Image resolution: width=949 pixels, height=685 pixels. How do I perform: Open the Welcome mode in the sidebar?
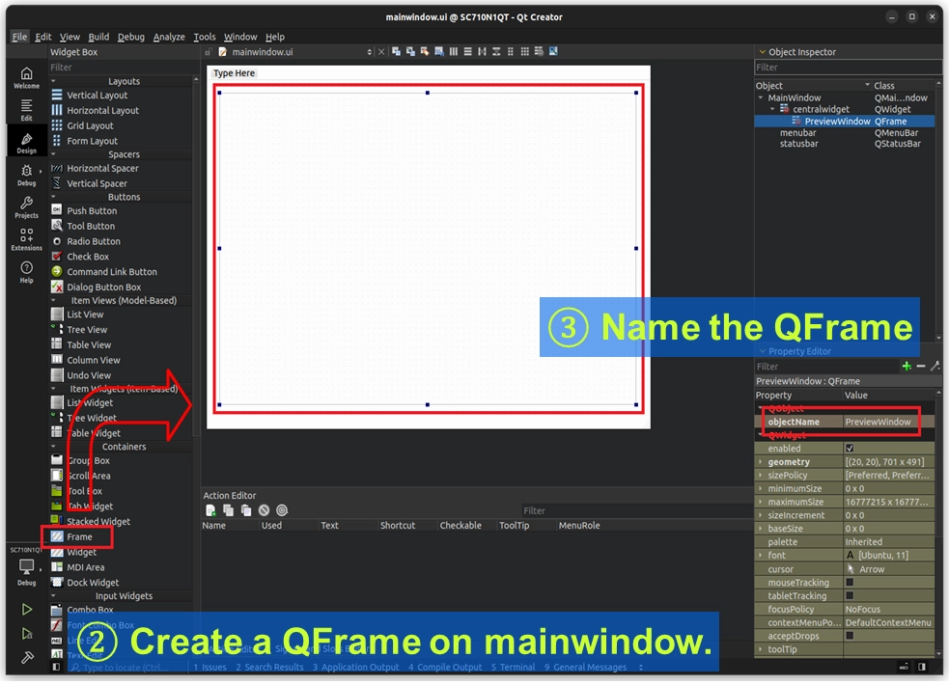click(x=26, y=77)
